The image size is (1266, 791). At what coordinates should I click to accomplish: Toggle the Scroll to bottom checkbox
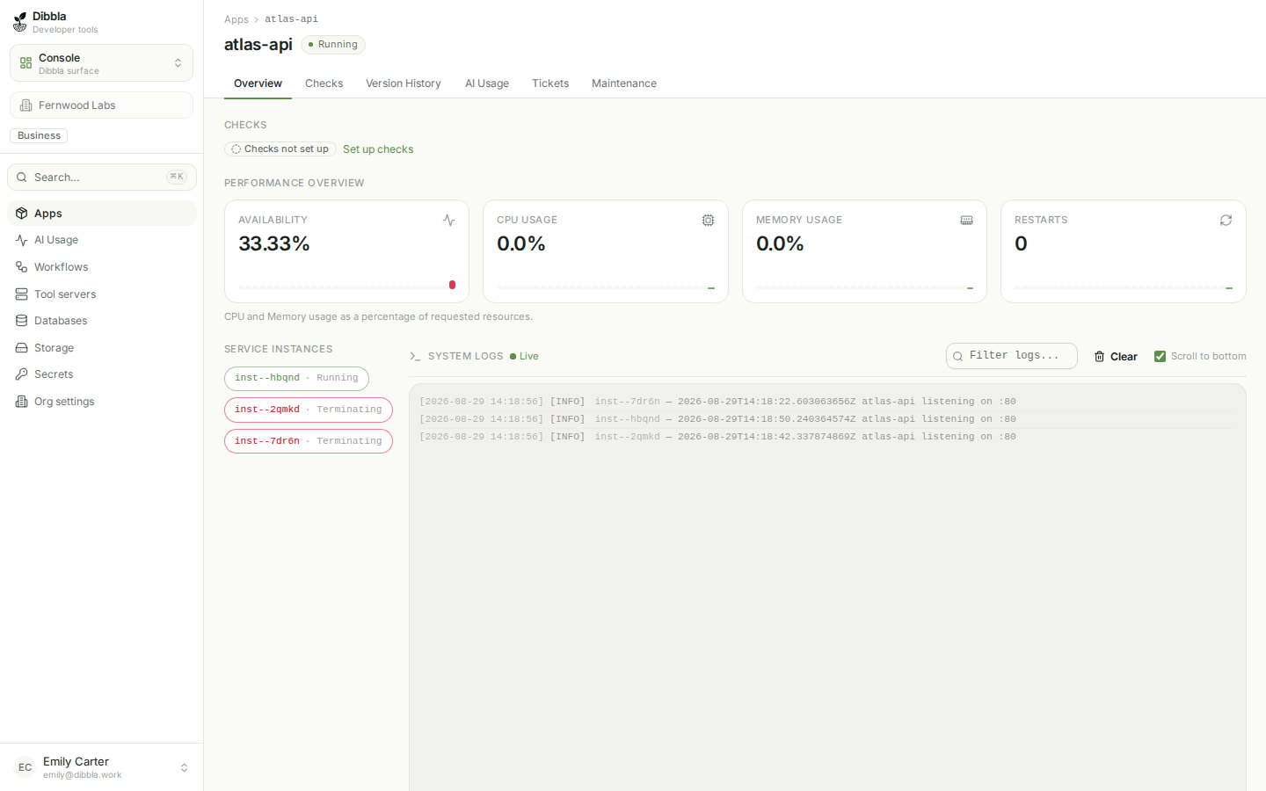tap(1160, 356)
